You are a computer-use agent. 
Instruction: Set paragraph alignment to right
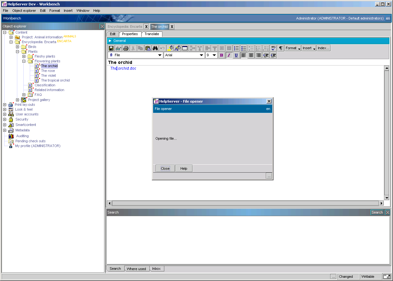[258, 55]
